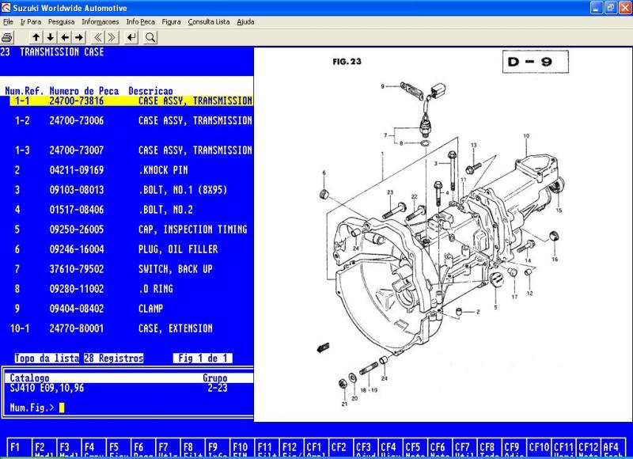Select part row 1-1 24700-73816
Viewport: 633px width, 459px height.
(x=131, y=101)
